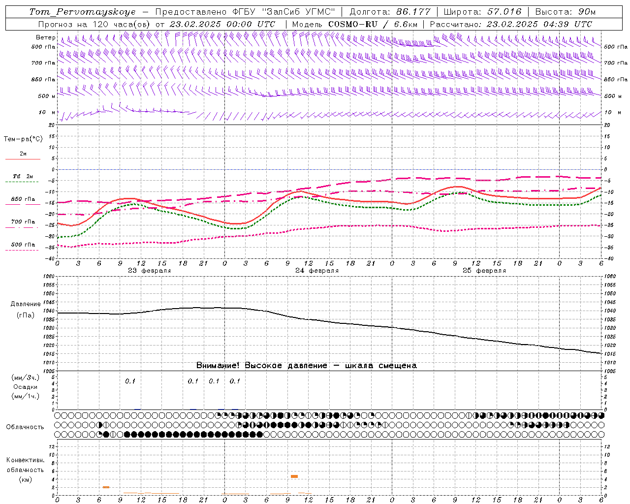
Task: Click the 500 гПа temperature legend entry
Action: coord(23,244)
